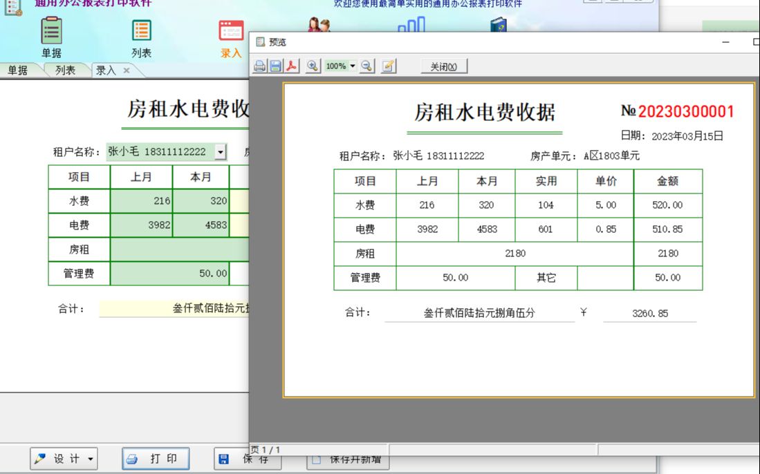This screenshot has width=760, height=474.
Task: Click the print icon in the preview toolbar
Action: coord(260,66)
